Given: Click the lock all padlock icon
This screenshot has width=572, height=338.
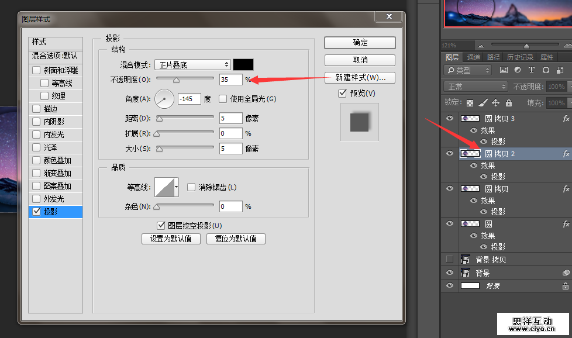Looking at the screenshot, I should (x=509, y=103).
